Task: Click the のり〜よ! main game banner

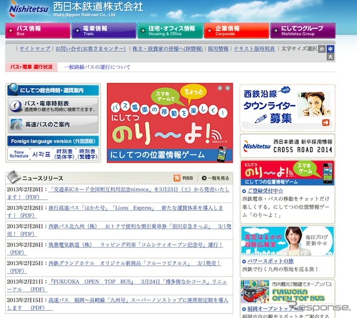Action: tap(170, 123)
